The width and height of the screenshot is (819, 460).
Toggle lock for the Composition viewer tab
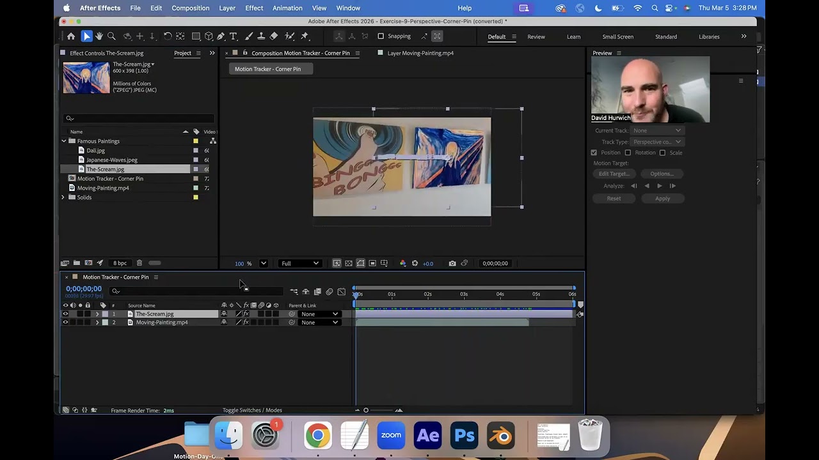[245, 53]
